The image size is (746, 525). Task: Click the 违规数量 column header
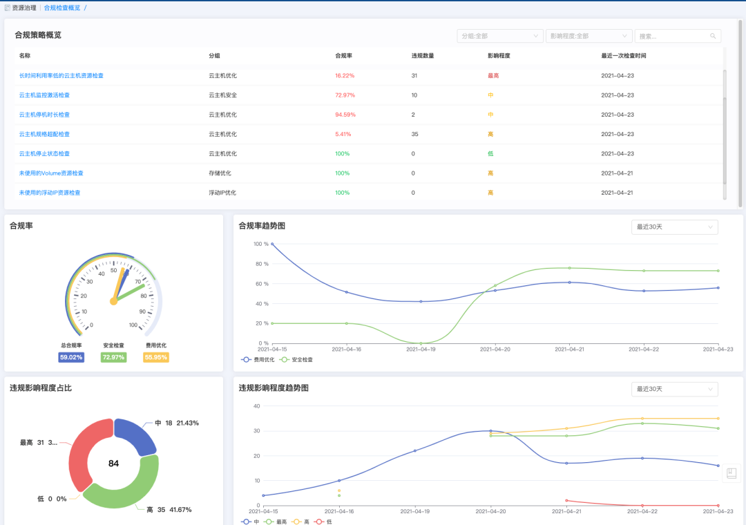423,56
